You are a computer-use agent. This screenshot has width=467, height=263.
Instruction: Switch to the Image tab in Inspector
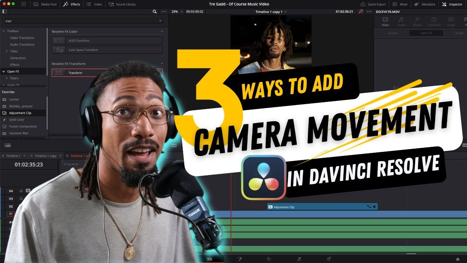click(x=451, y=22)
